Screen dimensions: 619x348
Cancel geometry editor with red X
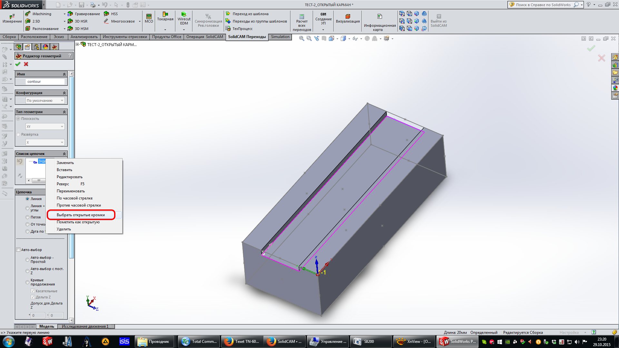pos(26,64)
